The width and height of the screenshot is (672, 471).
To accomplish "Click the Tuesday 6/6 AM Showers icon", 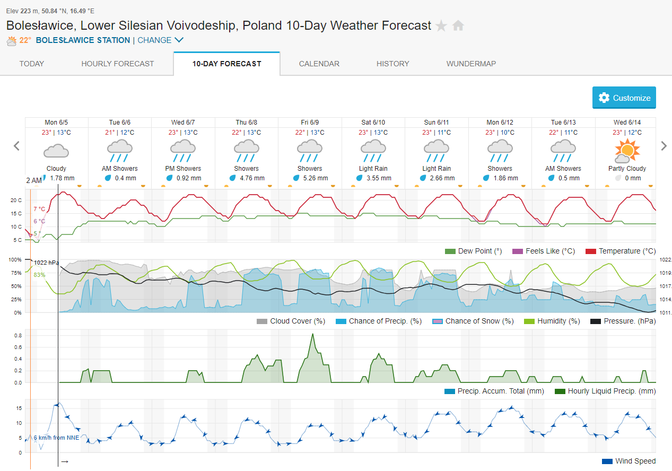I will 119,151.
